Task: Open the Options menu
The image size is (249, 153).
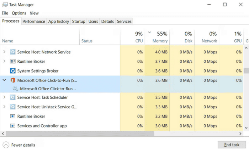Action: (x=19, y=13)
